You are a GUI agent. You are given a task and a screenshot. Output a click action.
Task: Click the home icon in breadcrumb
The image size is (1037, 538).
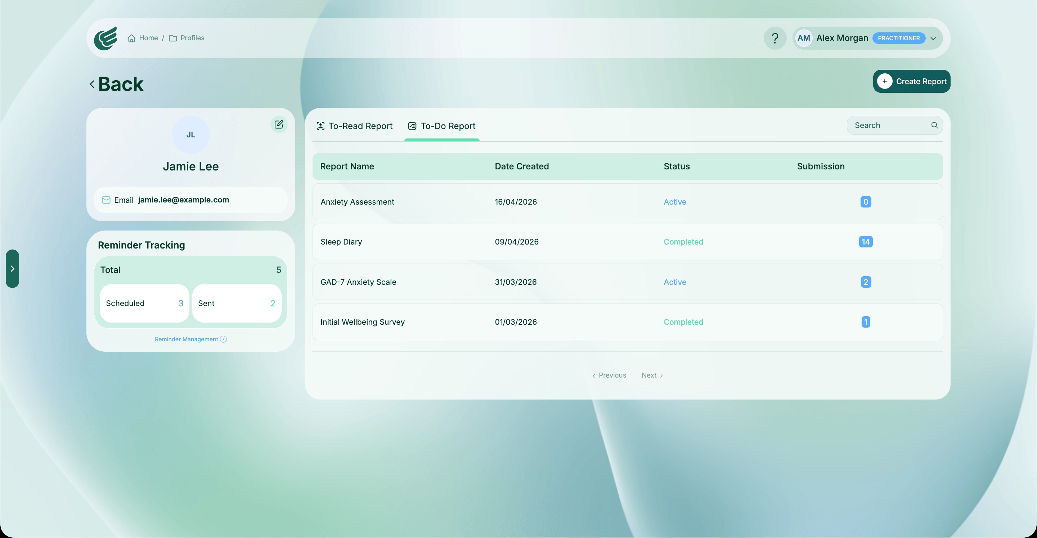[131, 38]
